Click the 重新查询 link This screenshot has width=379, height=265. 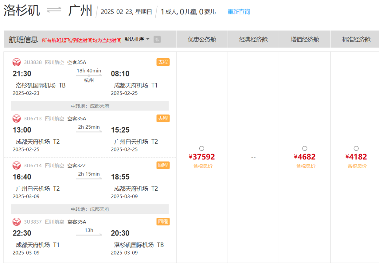pos(239,12)
